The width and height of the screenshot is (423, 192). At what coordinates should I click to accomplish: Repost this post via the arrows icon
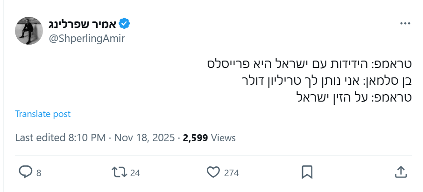tap(120, 172)
